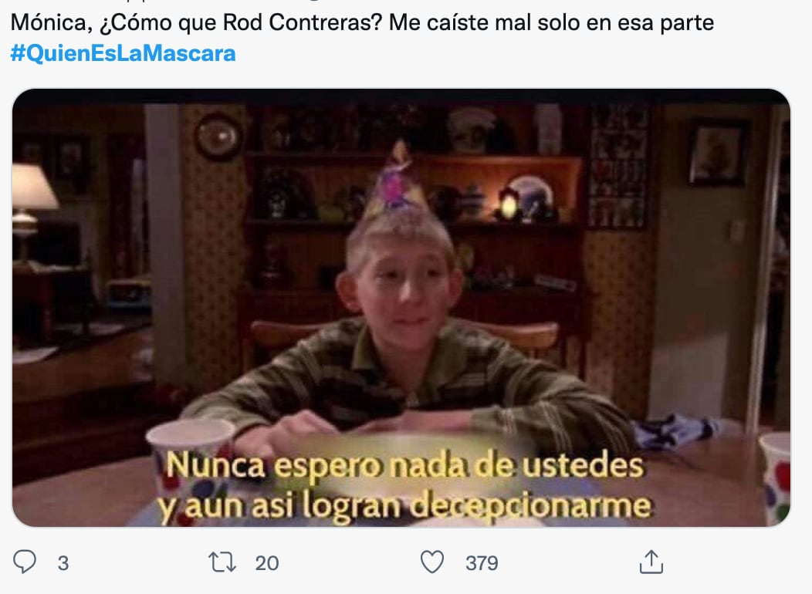Screen dimensions: 812x594
Task: Click the polka dot cup at image's right edge
Action: [775, 476]
